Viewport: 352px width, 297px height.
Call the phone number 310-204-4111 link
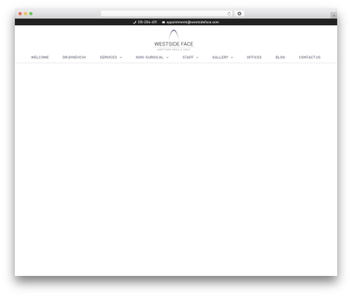[147, 22]
